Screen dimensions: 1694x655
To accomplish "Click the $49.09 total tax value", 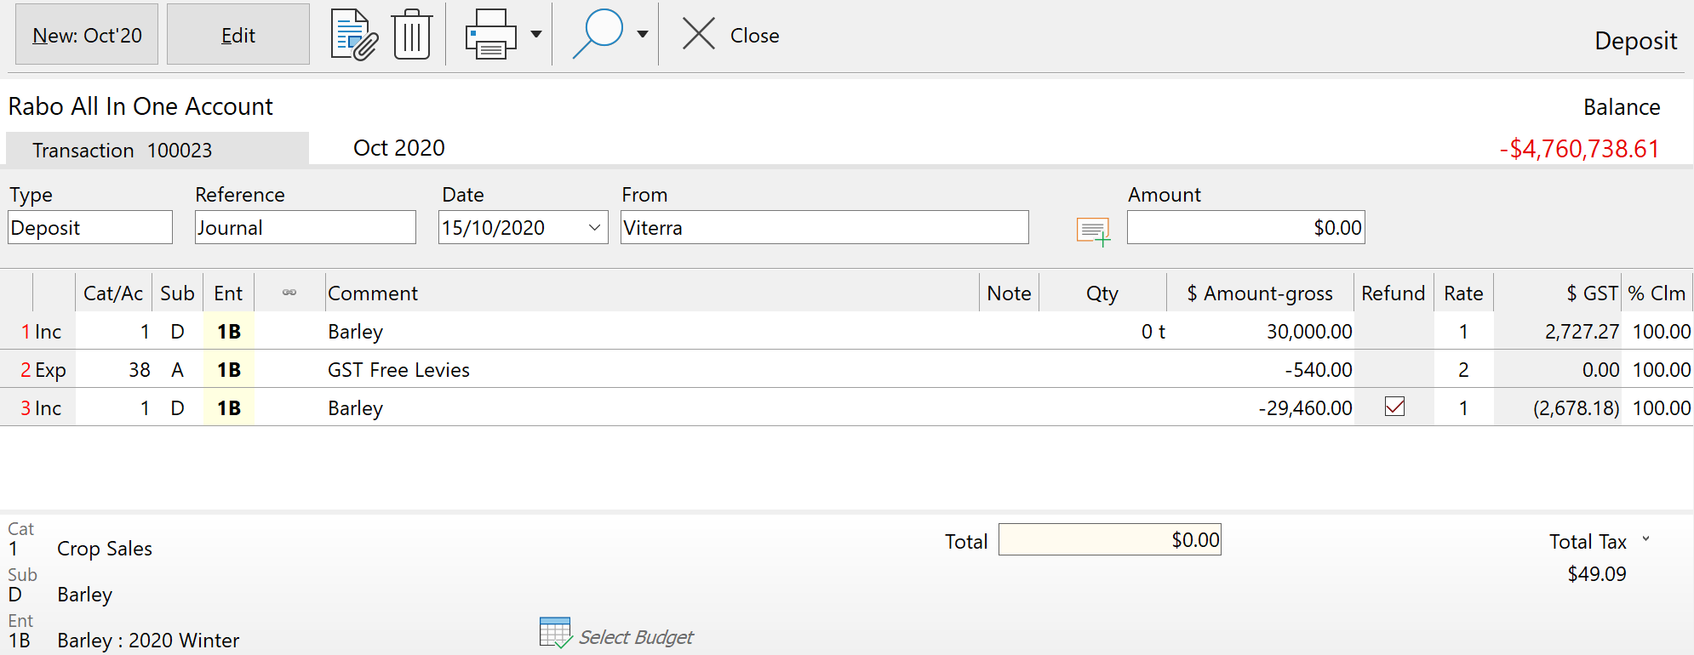I will click(1597, 574).
